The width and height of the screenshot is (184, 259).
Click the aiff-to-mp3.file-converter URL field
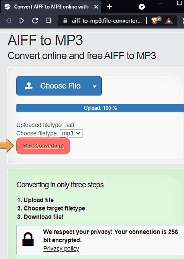(x=107, y=20)
